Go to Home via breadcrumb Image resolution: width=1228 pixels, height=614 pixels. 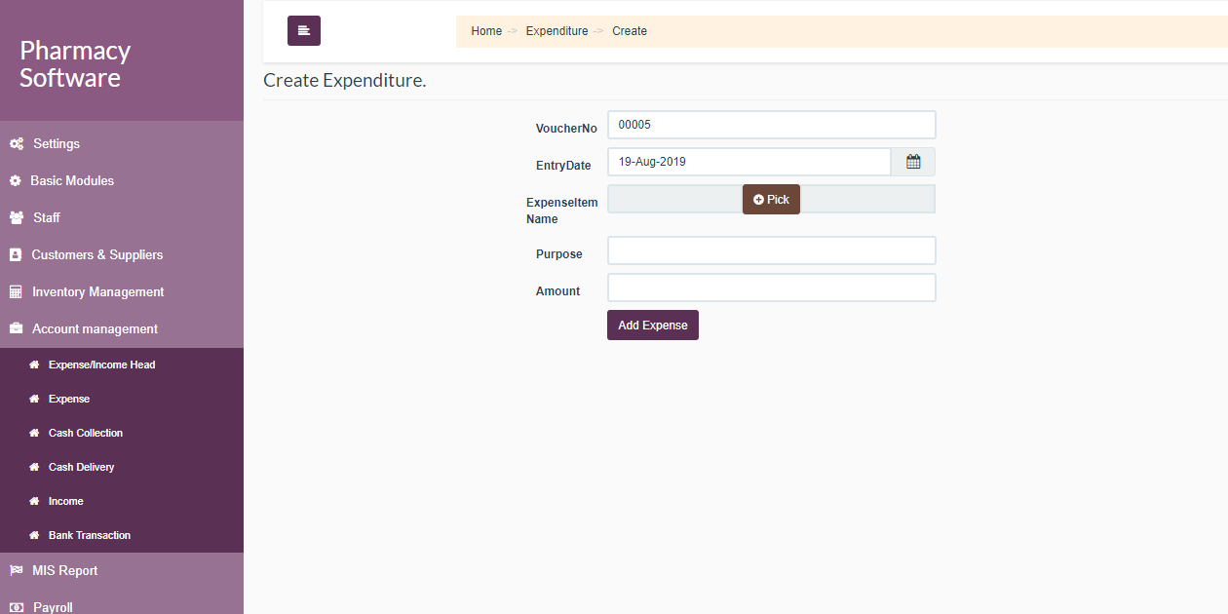tap(486, 31)
